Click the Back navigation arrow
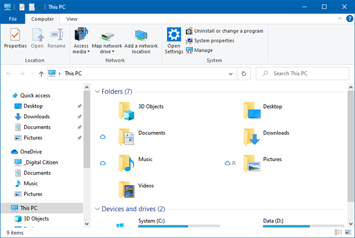The image size is (355, 238). pyautogui.click(x=9, y=73)
